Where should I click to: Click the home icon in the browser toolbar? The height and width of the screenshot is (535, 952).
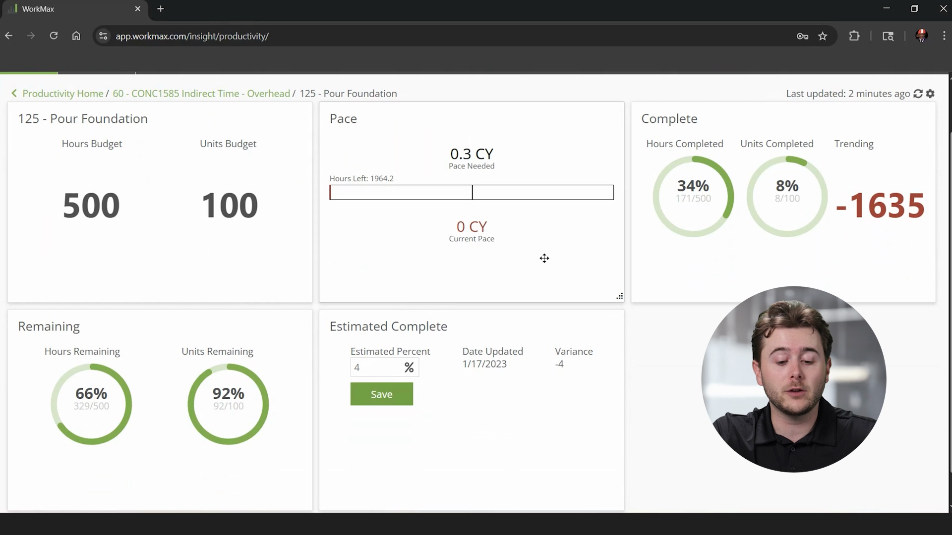coord(76,36)
